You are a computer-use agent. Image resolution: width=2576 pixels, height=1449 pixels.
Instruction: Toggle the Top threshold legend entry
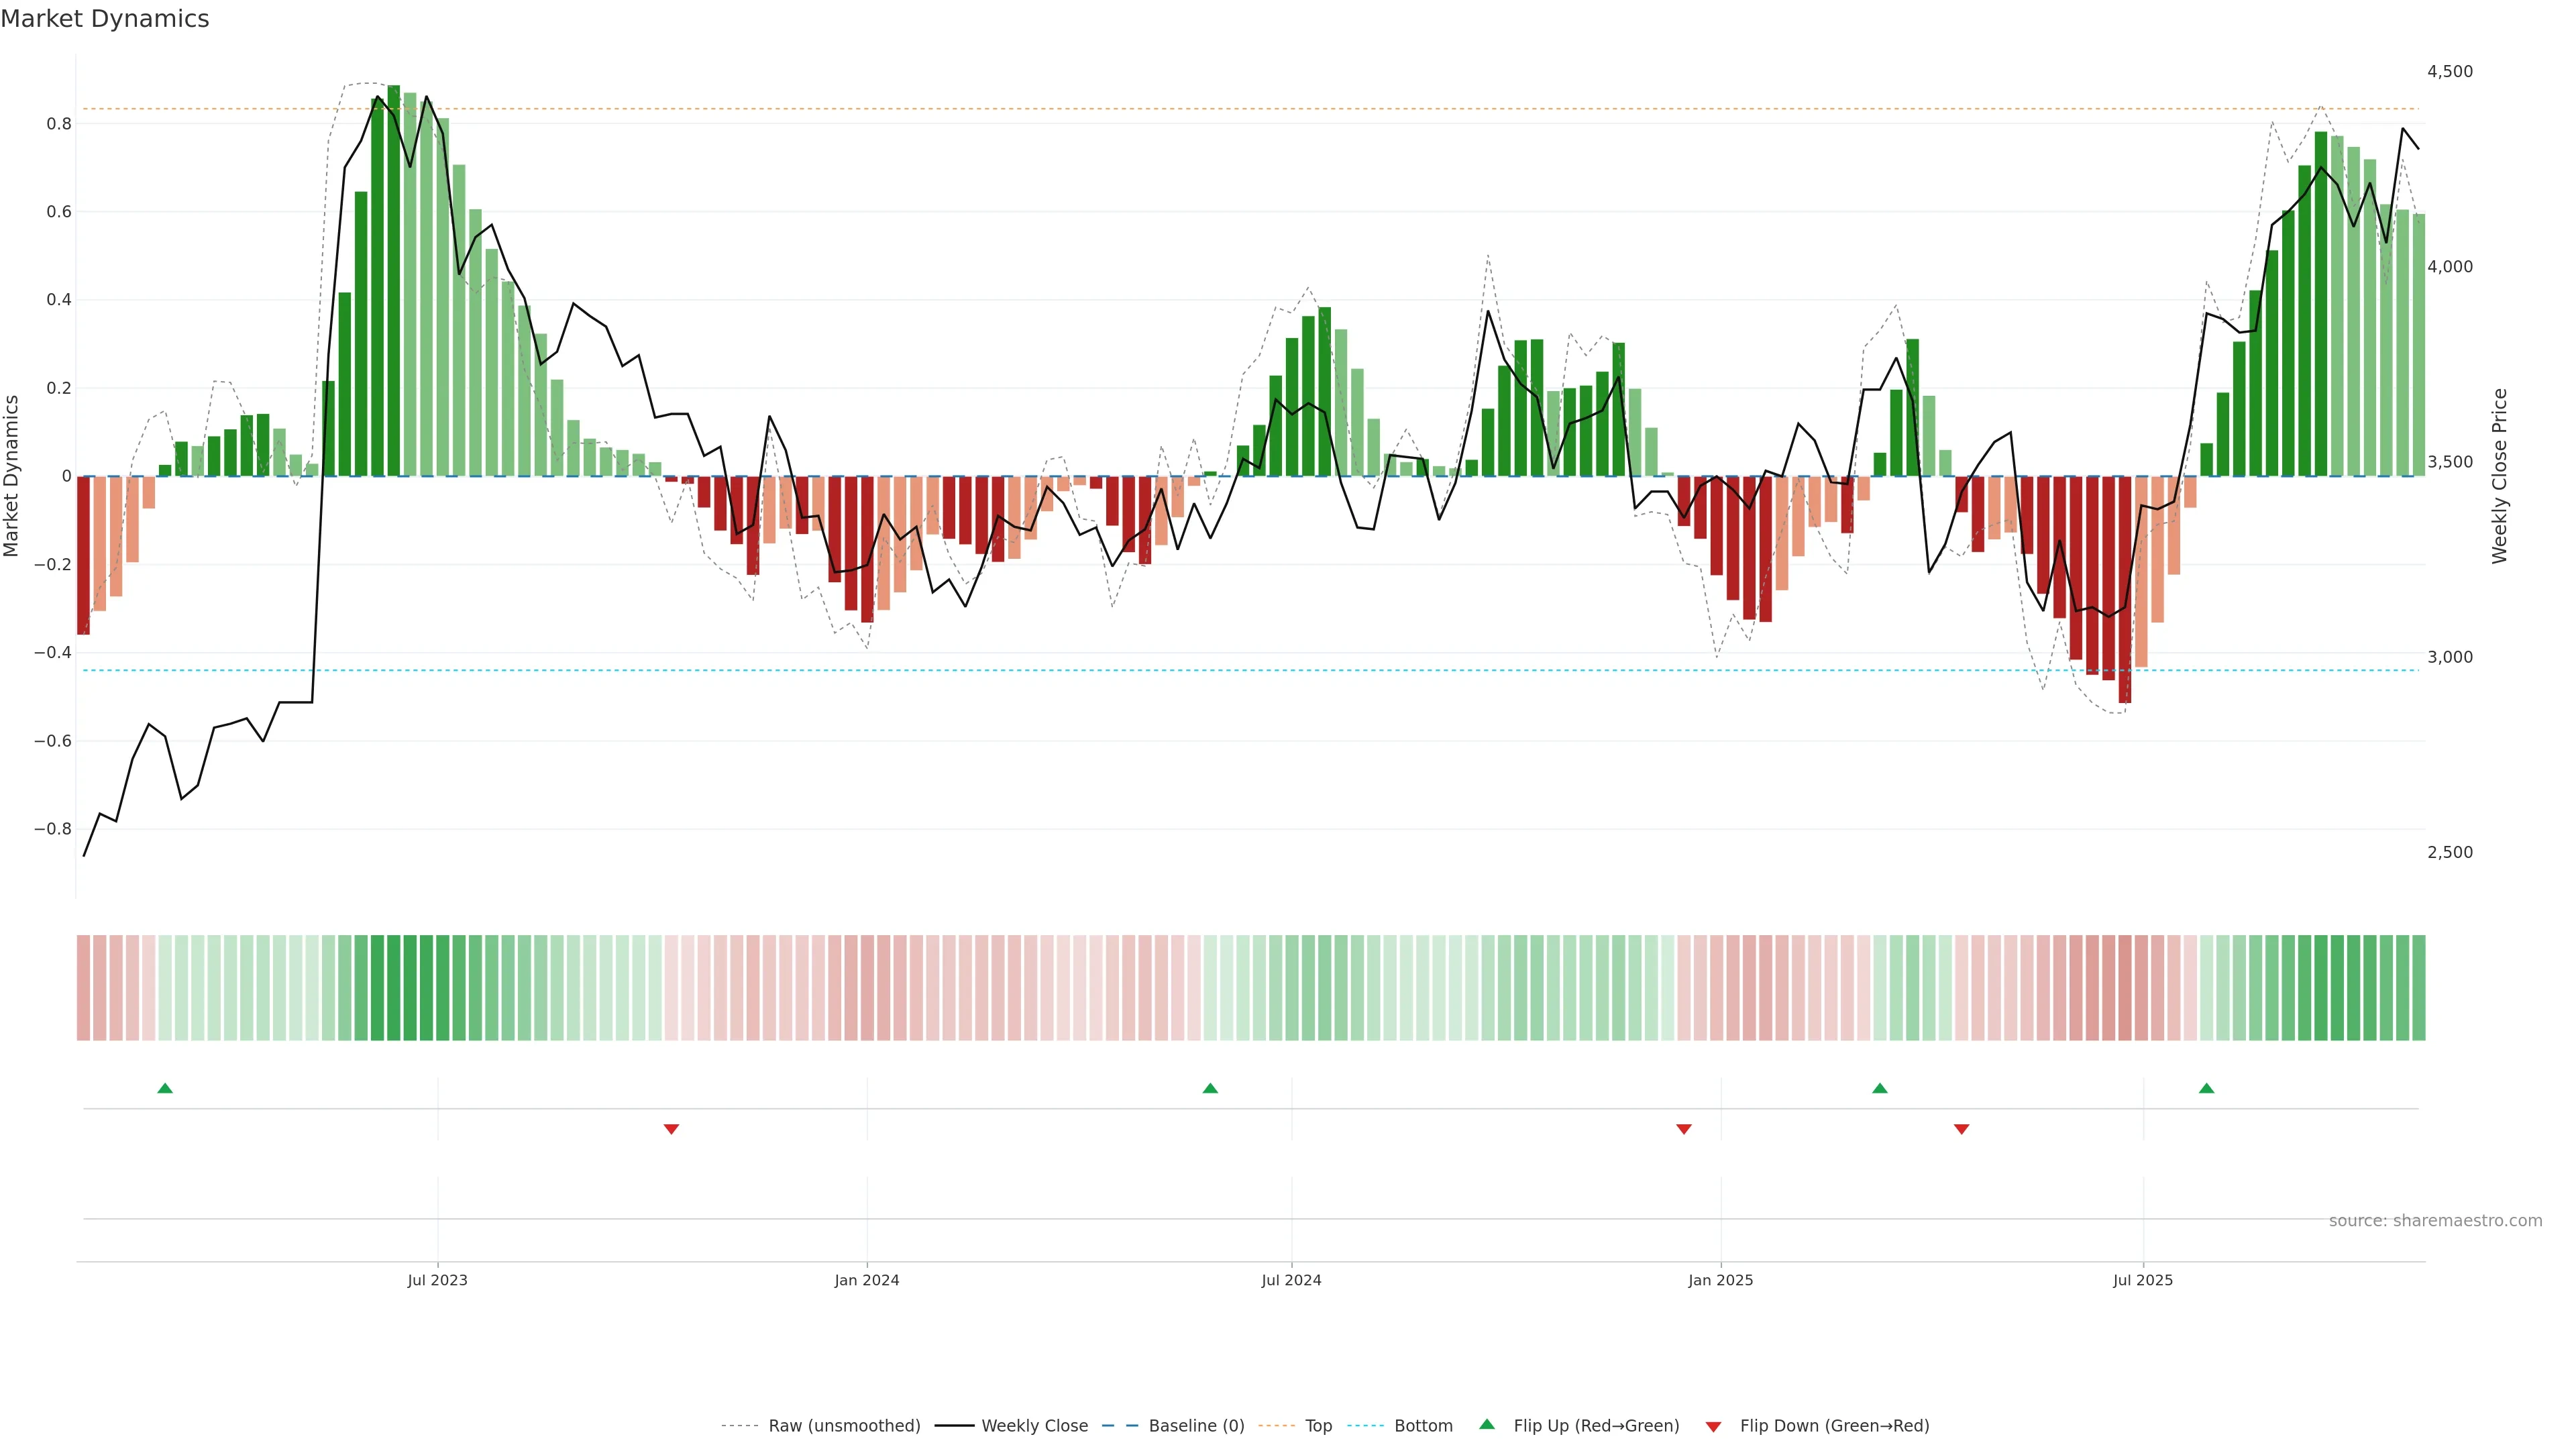tap(1318, 1426)
